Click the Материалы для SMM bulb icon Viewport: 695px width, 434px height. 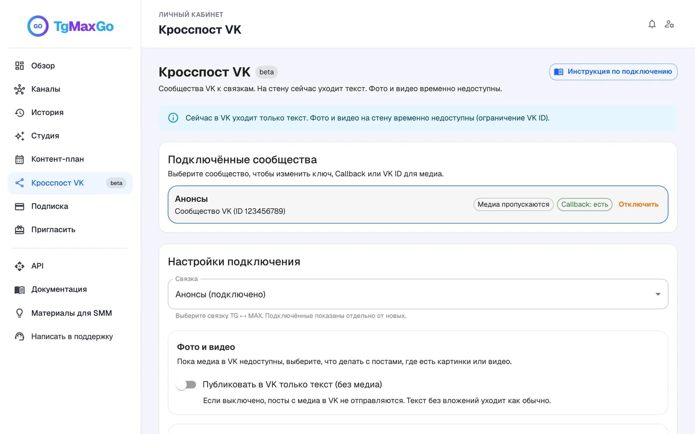(x=20, y=313)
